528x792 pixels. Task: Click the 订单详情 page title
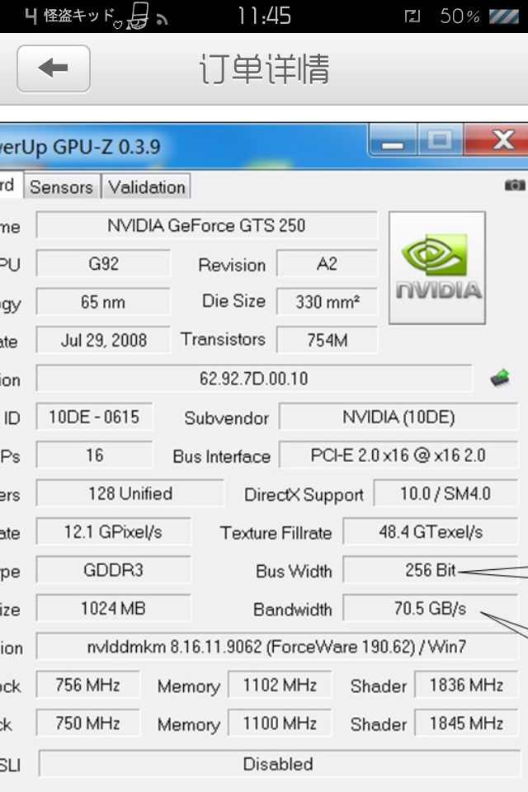(264, 68)
